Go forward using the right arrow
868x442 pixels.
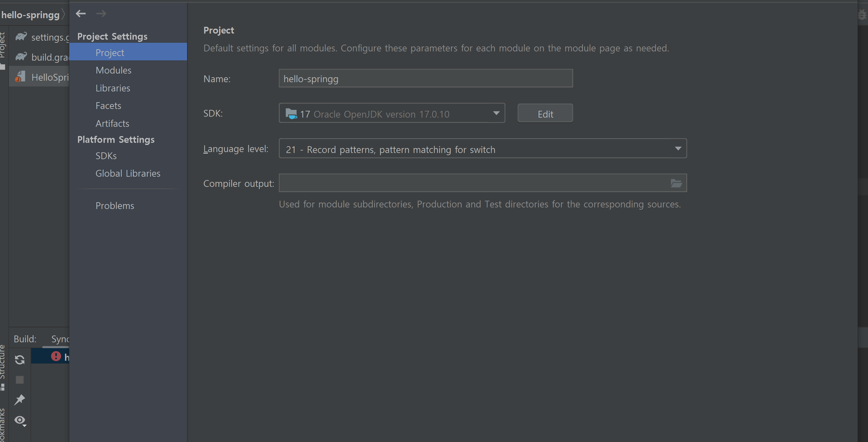click(101, 14)
